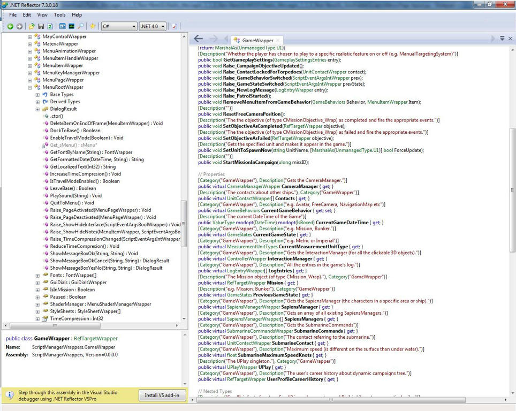
Task: Open an assembly with the folder icon
Action: coord(32,26)
